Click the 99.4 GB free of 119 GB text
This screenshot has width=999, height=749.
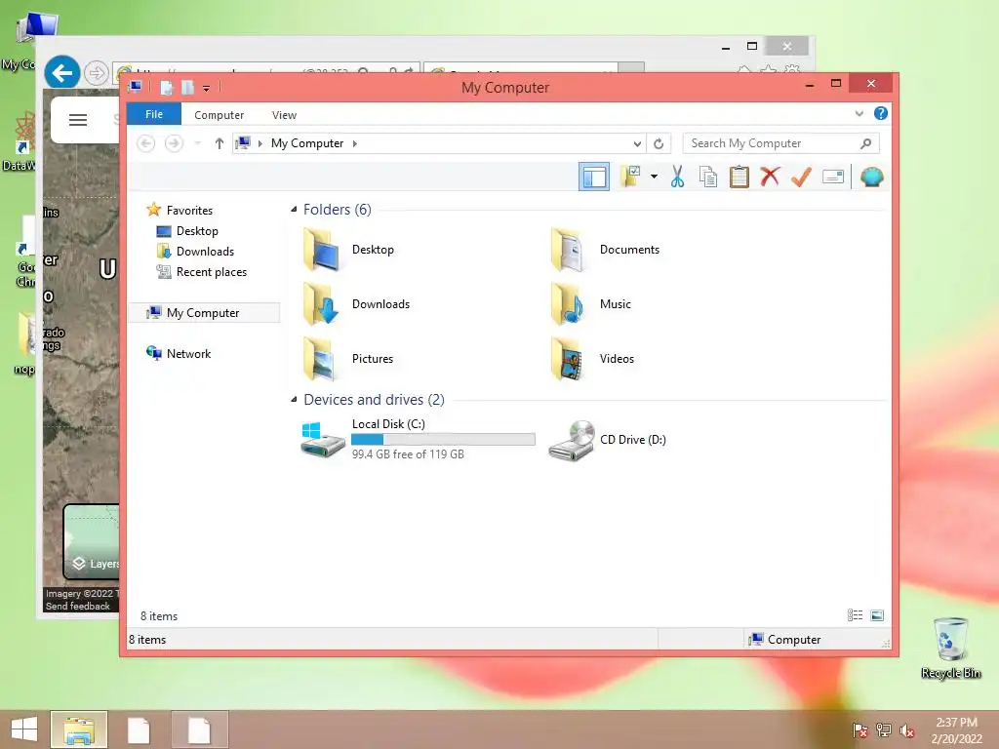tap(408, 454)
